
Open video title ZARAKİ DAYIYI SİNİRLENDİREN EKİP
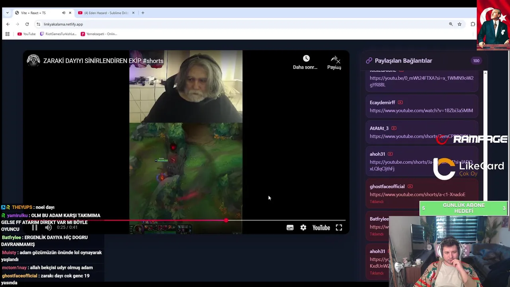tap(103, 61)
